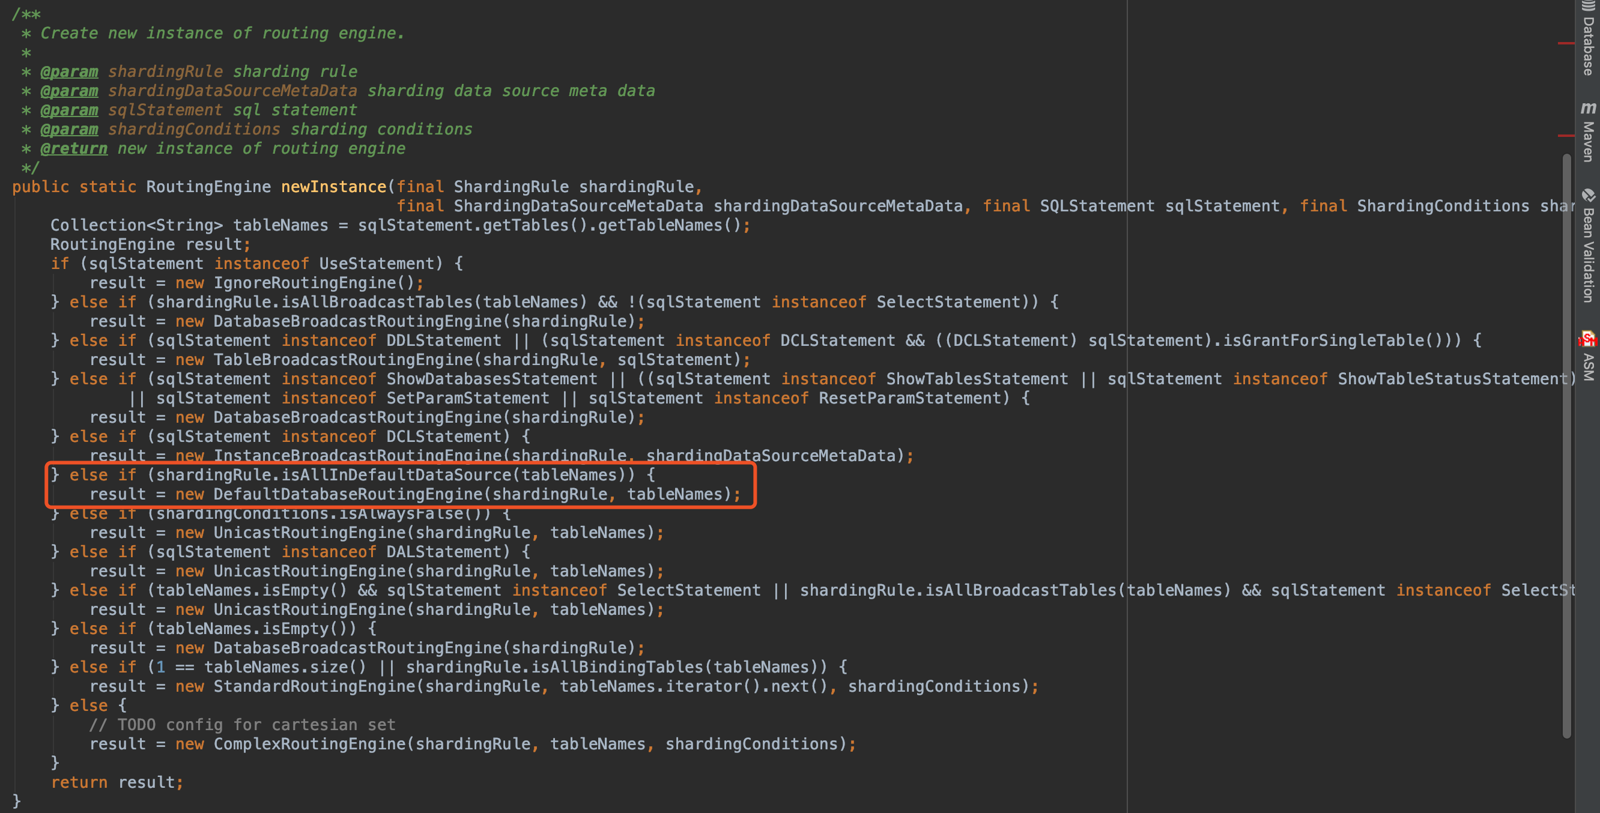Click the 'return result;' statement

[x=117, y=782]
